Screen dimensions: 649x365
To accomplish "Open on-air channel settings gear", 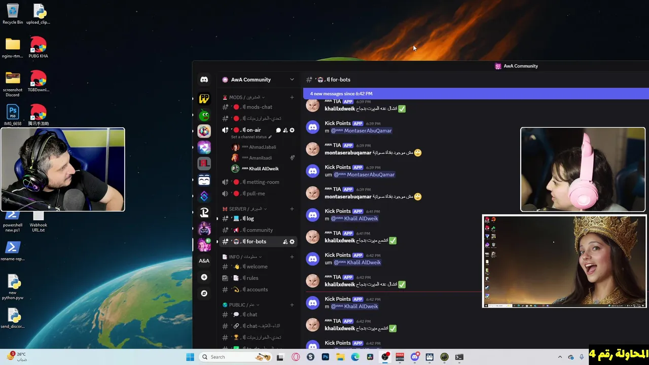I will click(x=292, y=130).
